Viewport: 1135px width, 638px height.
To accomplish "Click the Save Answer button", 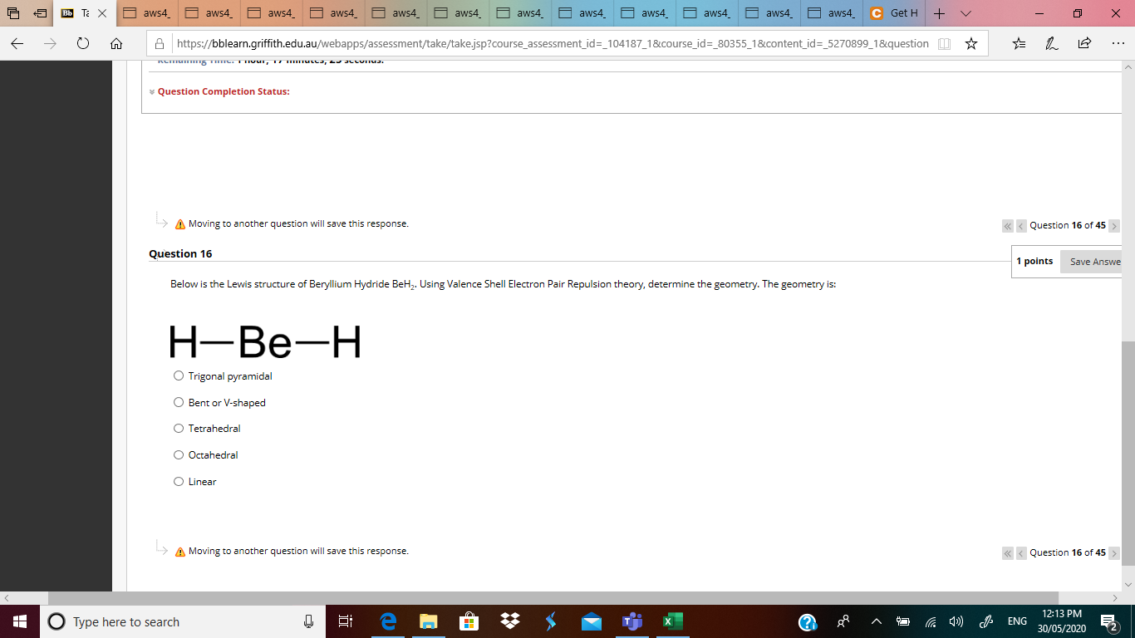I will pyautogui.click(x=1095, y=261).
